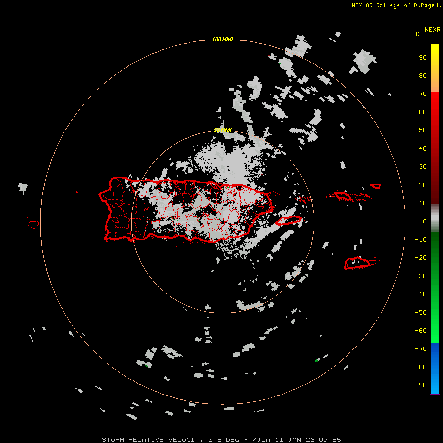This screenshot has height=443, width=443.
Task: Click the -10 knot scale label
Action: (x=421, y=240)
